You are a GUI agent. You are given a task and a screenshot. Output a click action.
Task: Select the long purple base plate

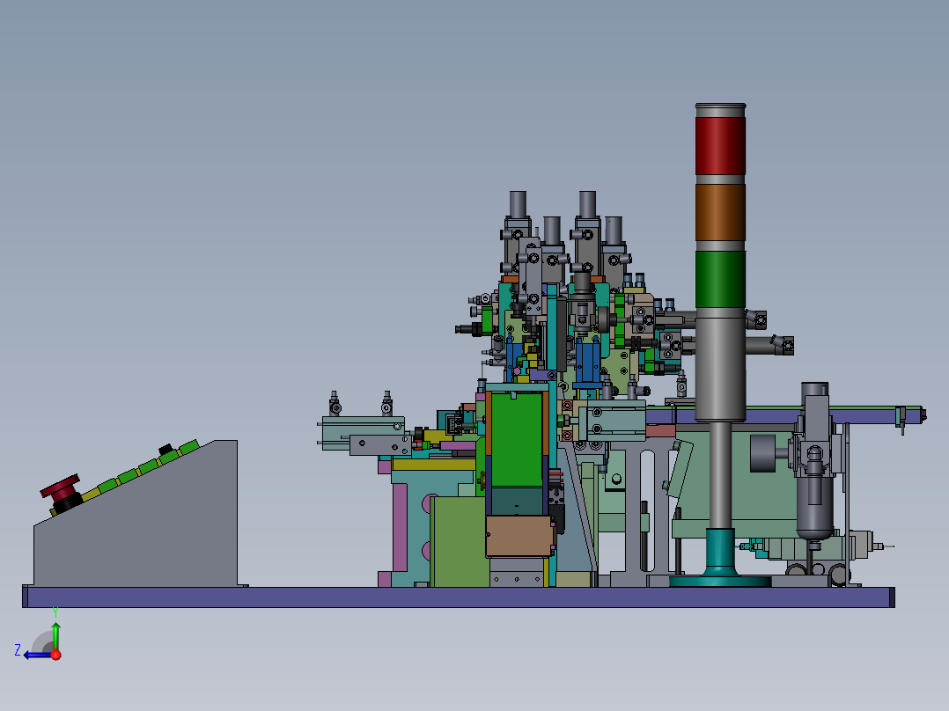coord(458,597)
